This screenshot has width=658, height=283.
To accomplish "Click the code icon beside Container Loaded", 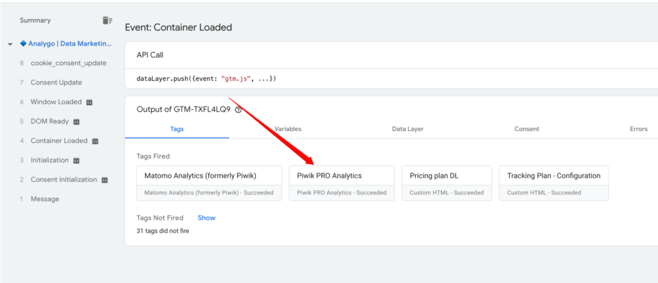I will click(x=94, y=141).
